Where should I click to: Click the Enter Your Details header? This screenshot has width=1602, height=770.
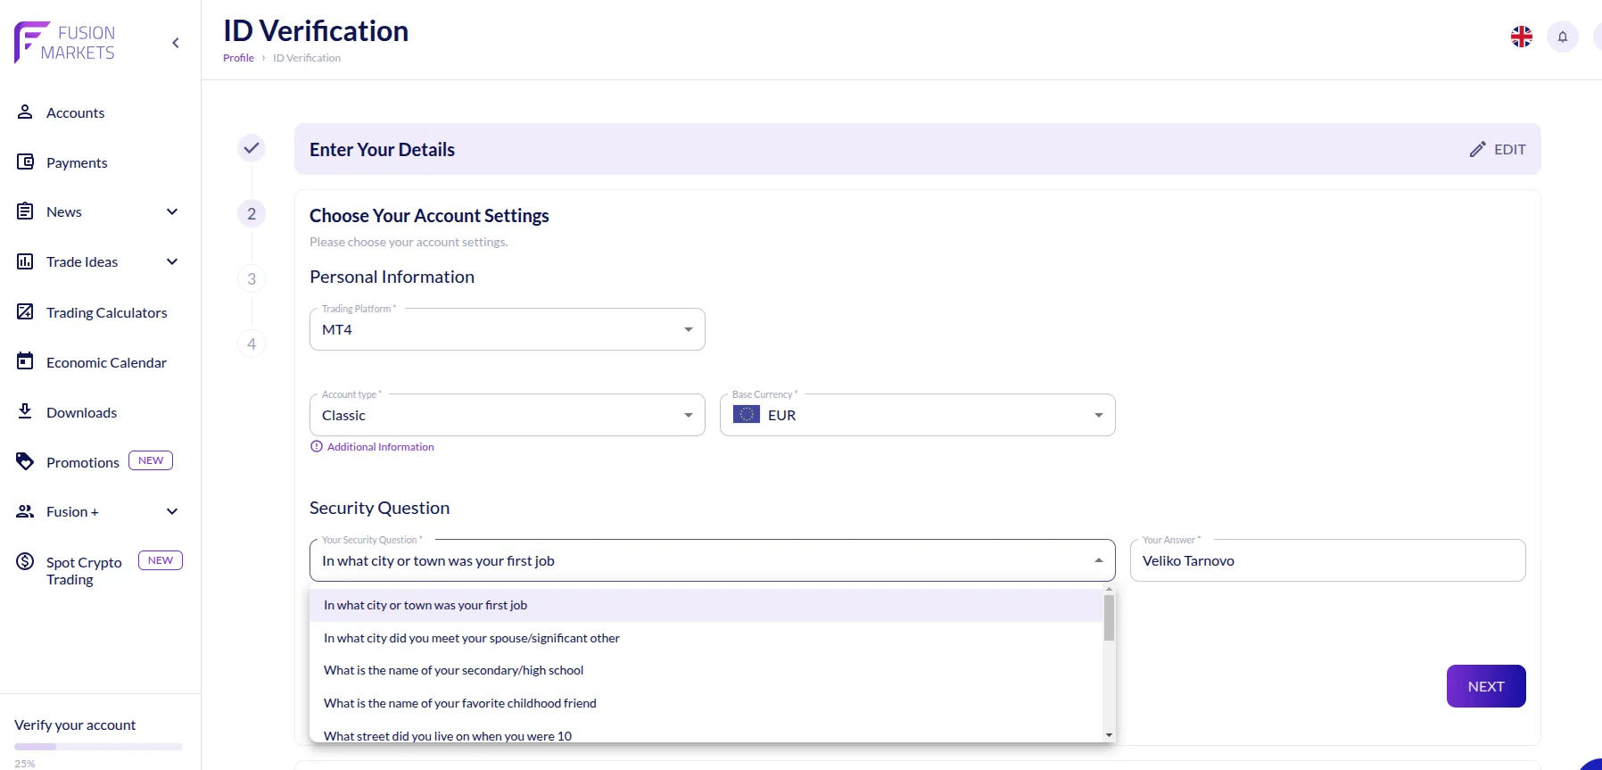coord(382,149)
